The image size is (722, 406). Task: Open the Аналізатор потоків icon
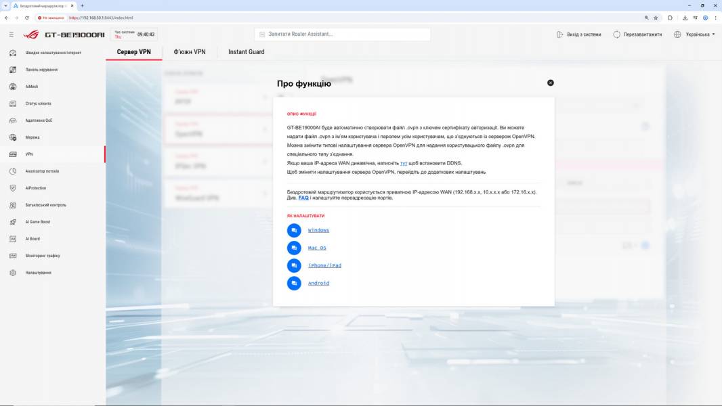coord(13,171)
